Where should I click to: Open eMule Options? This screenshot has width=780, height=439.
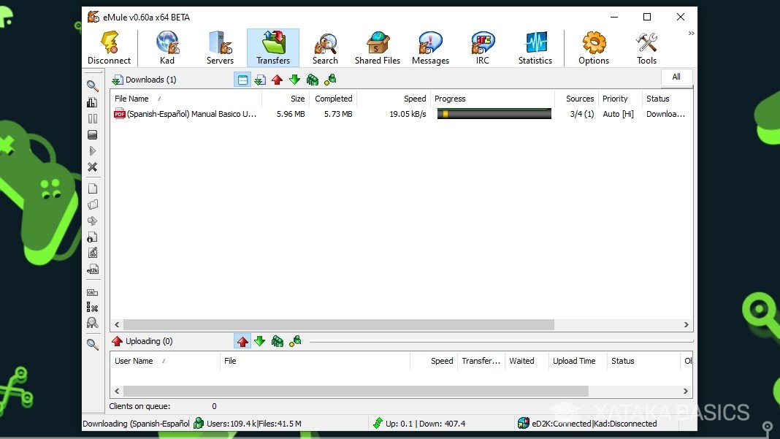[x=593, y=46]
